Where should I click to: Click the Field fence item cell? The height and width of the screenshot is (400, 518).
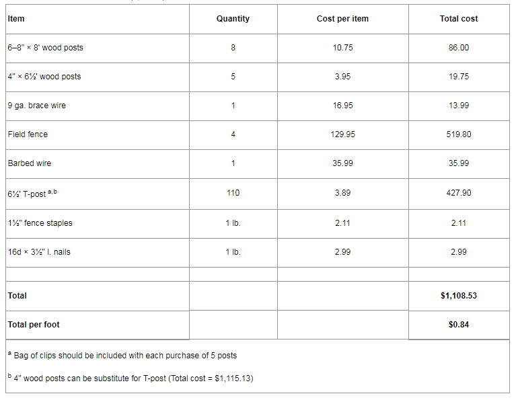point(28,134)
